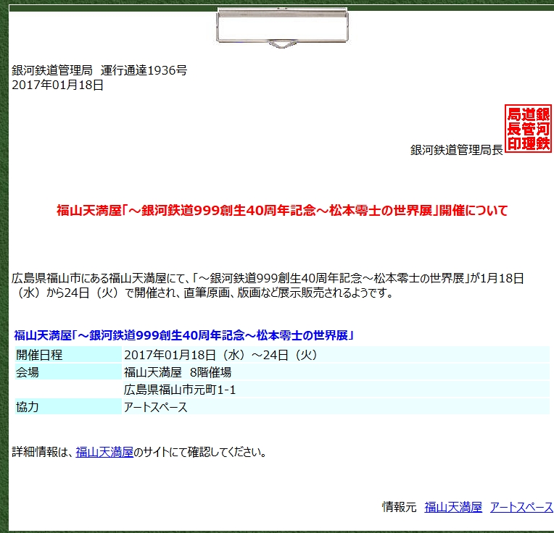
Task: Click the red 銀河鉄道管理局長印 stamp image
Action: tap(528, 128)
